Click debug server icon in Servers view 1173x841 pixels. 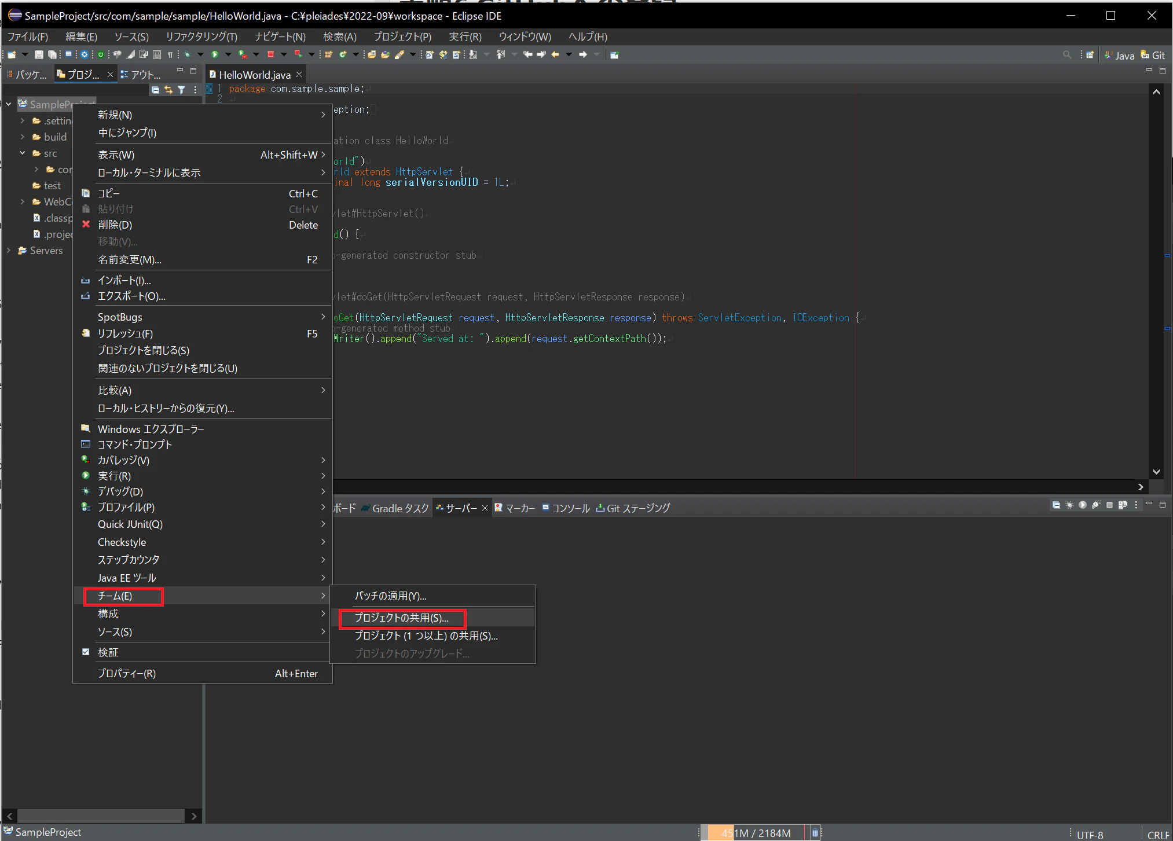1069,505
